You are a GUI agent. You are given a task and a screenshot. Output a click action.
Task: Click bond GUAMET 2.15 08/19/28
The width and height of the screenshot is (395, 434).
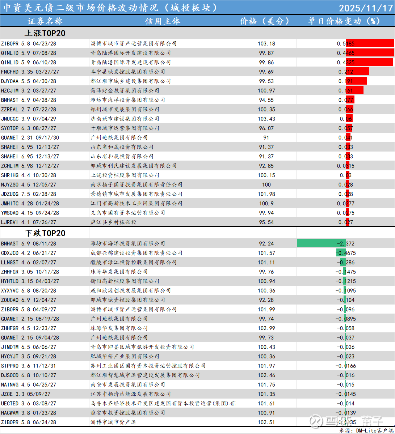point(30,319)
